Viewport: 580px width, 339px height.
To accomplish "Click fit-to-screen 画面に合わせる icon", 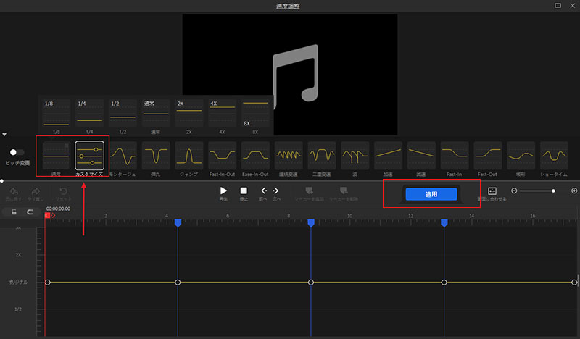I will point(492,191).
